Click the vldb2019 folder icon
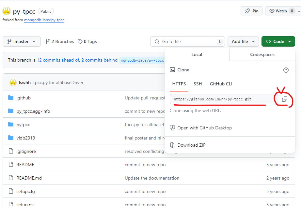301x206 pixels. click(x=11, y=138)
